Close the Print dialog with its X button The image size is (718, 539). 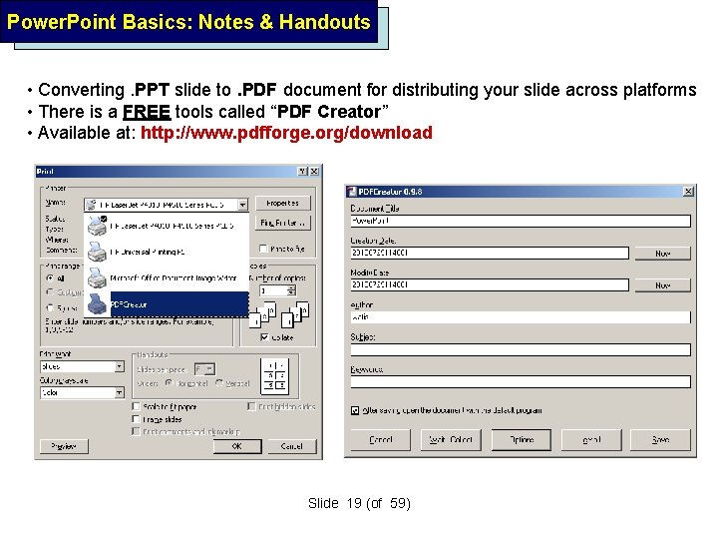coord(314,171)
